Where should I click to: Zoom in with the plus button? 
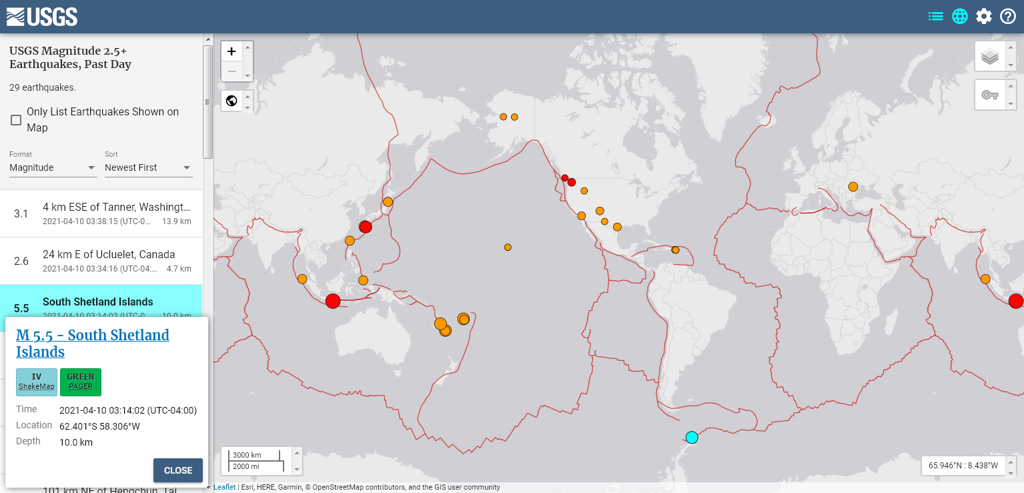[231, 51]
